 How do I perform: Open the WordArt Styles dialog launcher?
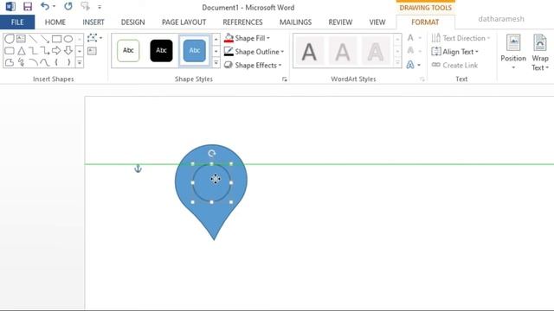pyautogui.click(x=422, y=79)
